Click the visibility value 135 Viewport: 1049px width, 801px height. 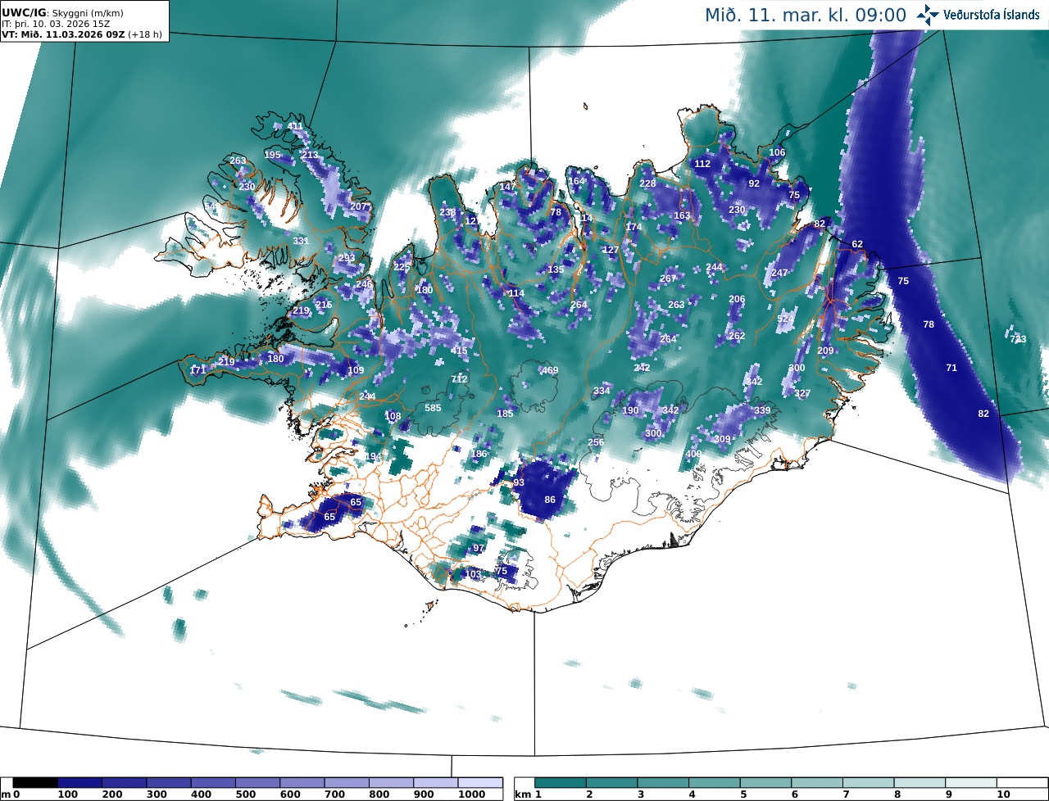tap(556, 269)
